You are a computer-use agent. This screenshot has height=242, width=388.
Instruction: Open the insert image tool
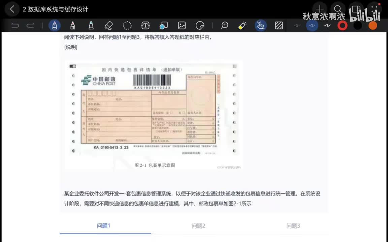pyautogui.click(x=182, y=26)
